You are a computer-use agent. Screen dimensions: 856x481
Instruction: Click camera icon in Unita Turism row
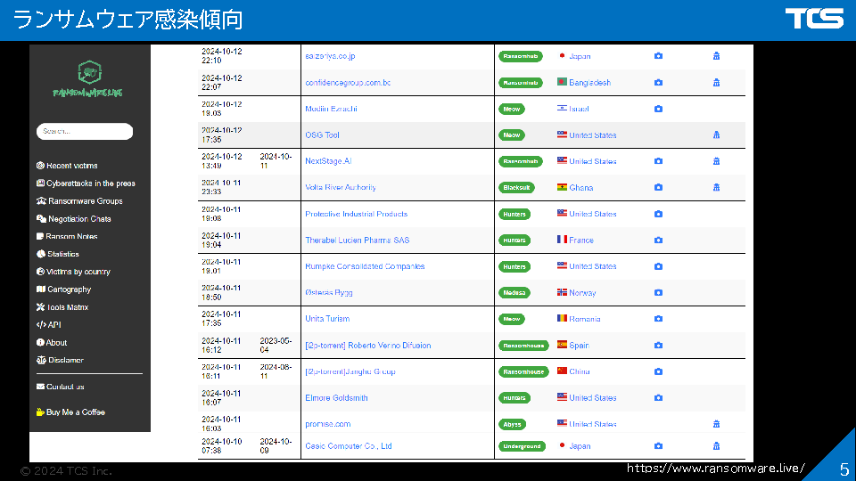(658, 319)
